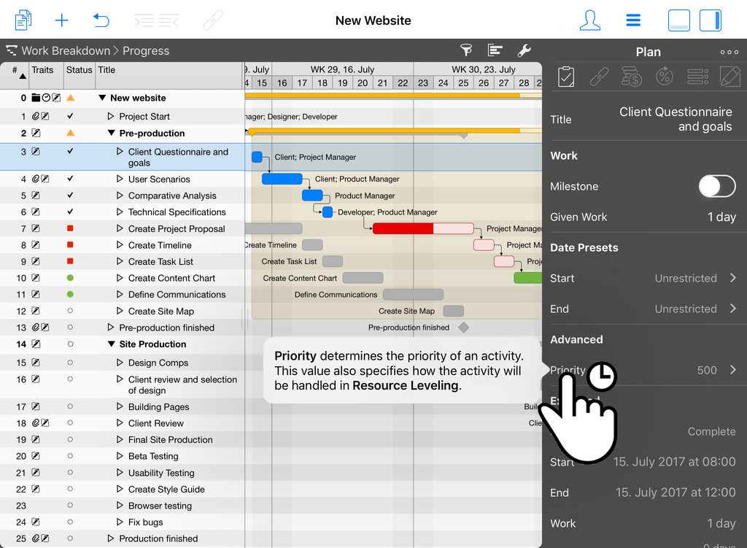Click the filter icon above the Gantt chart

[x=465, y=51]
